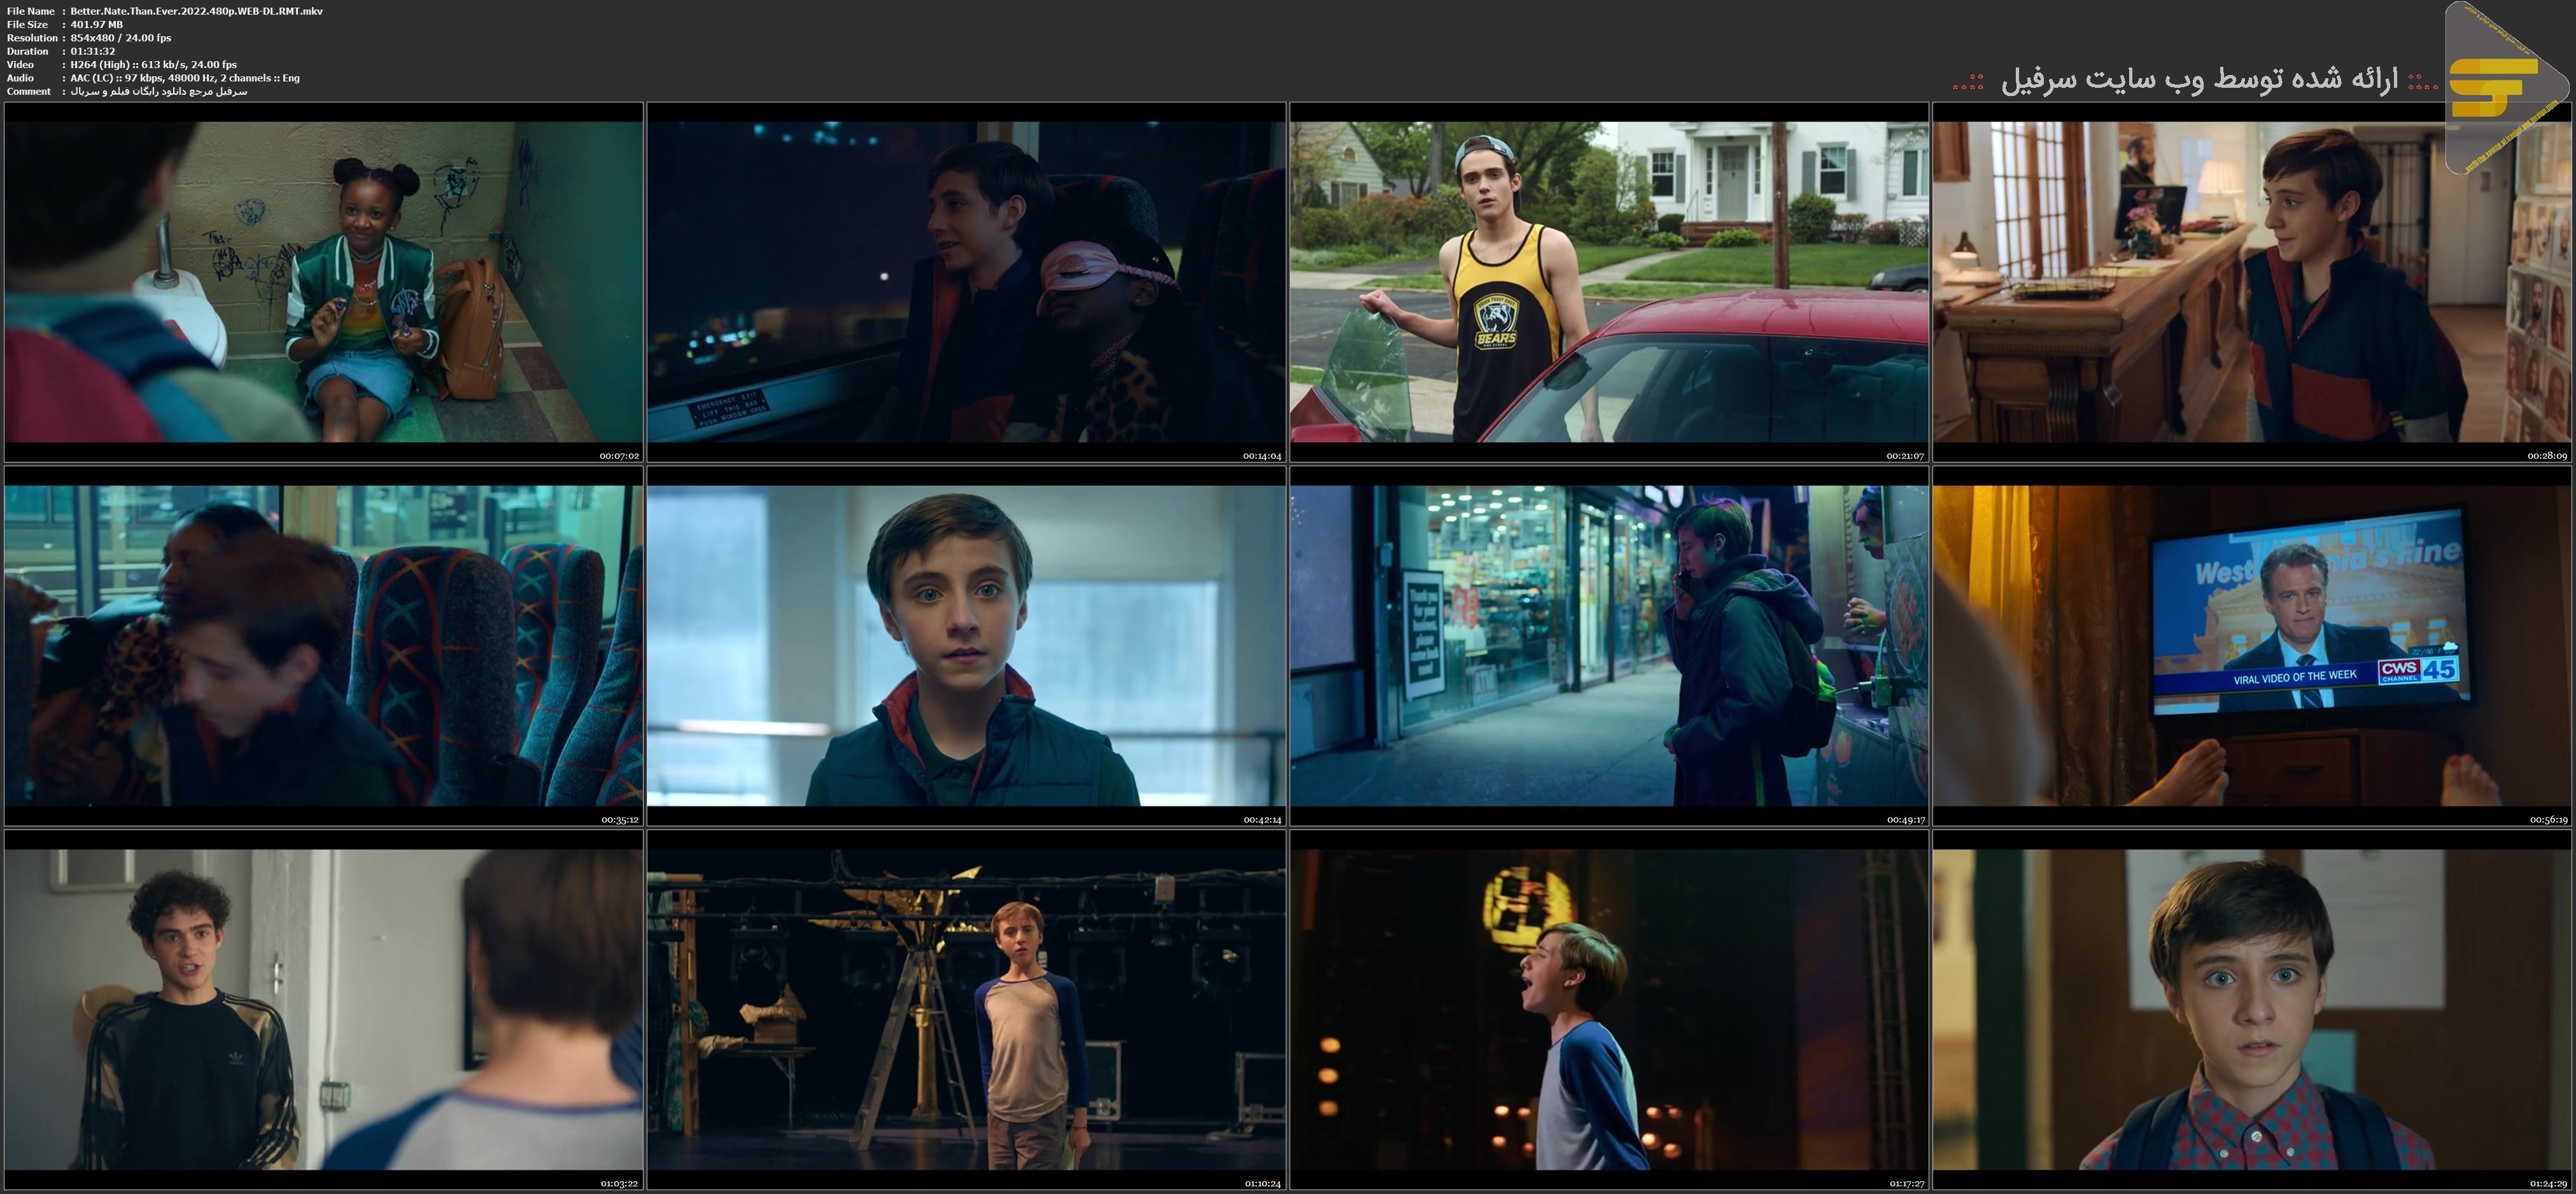
Task: Click the plaid shirt thumbnail at 01:24:29
Action: coord(2252,1009)
